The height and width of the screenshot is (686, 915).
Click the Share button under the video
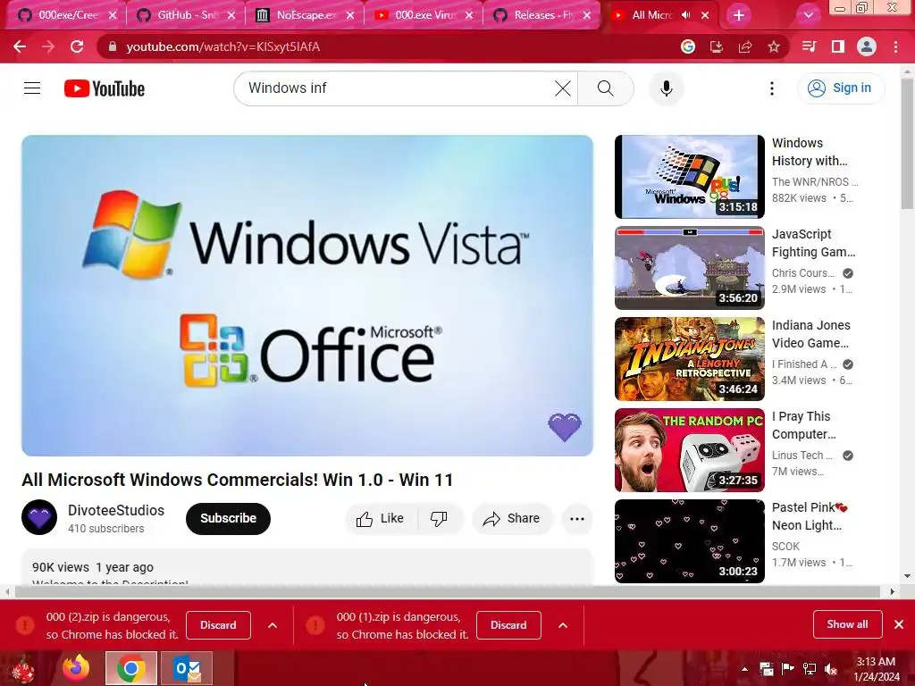point(512,519)
